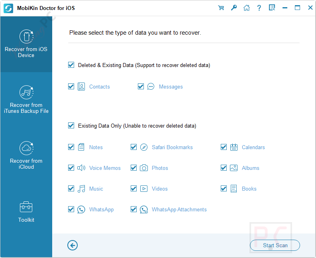Screen dimensions: 316x258
Task: Click the 'Recover from iCloud' tab text
Action: click(x=26, y=164)
